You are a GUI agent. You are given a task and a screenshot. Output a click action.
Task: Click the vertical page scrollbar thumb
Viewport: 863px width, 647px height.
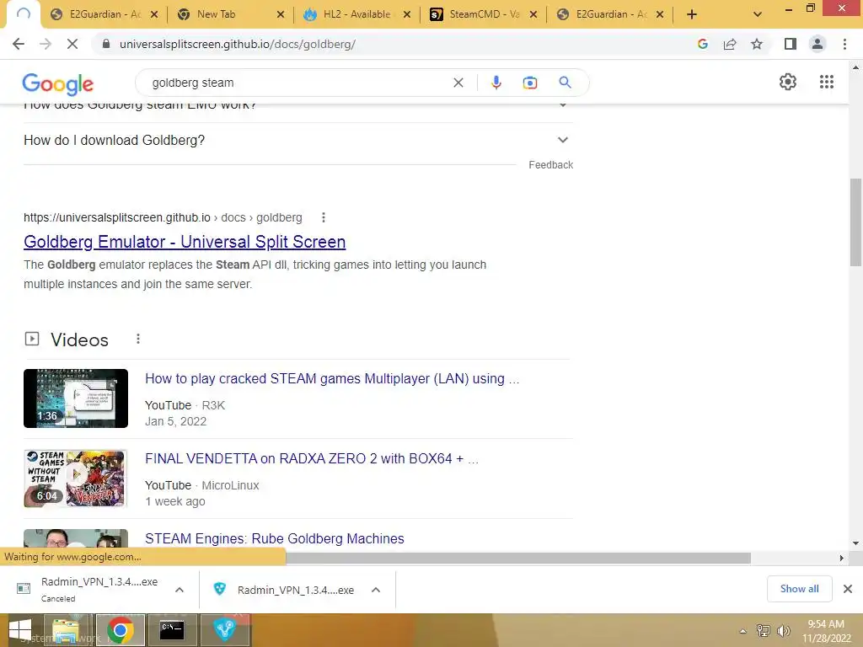click(856, 222)
